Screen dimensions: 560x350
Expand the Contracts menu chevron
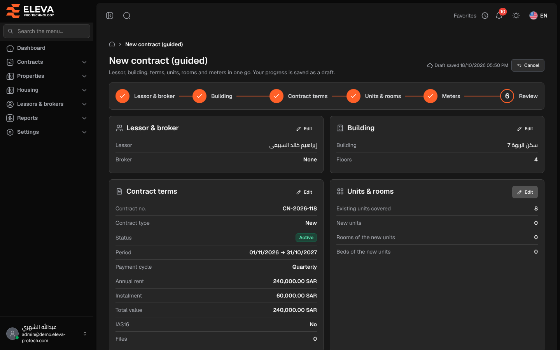coord(84,62)
